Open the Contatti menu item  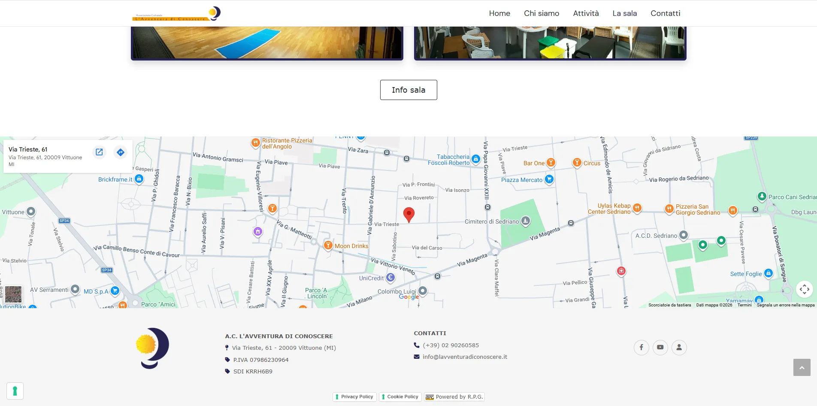(x=665, y=13)
